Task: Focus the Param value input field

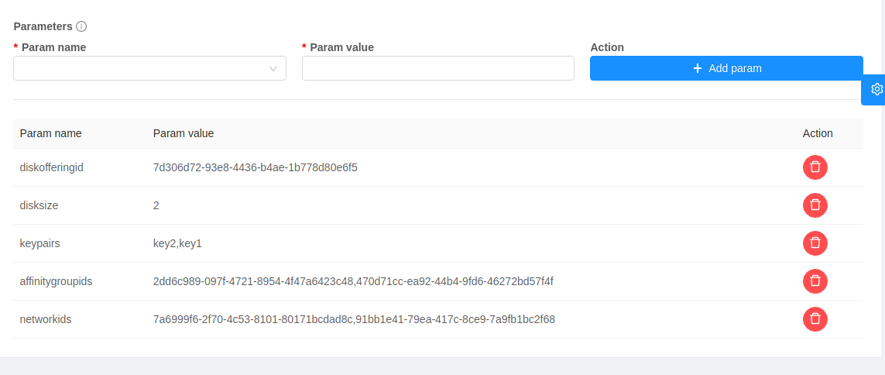Action: coord(437,68)
